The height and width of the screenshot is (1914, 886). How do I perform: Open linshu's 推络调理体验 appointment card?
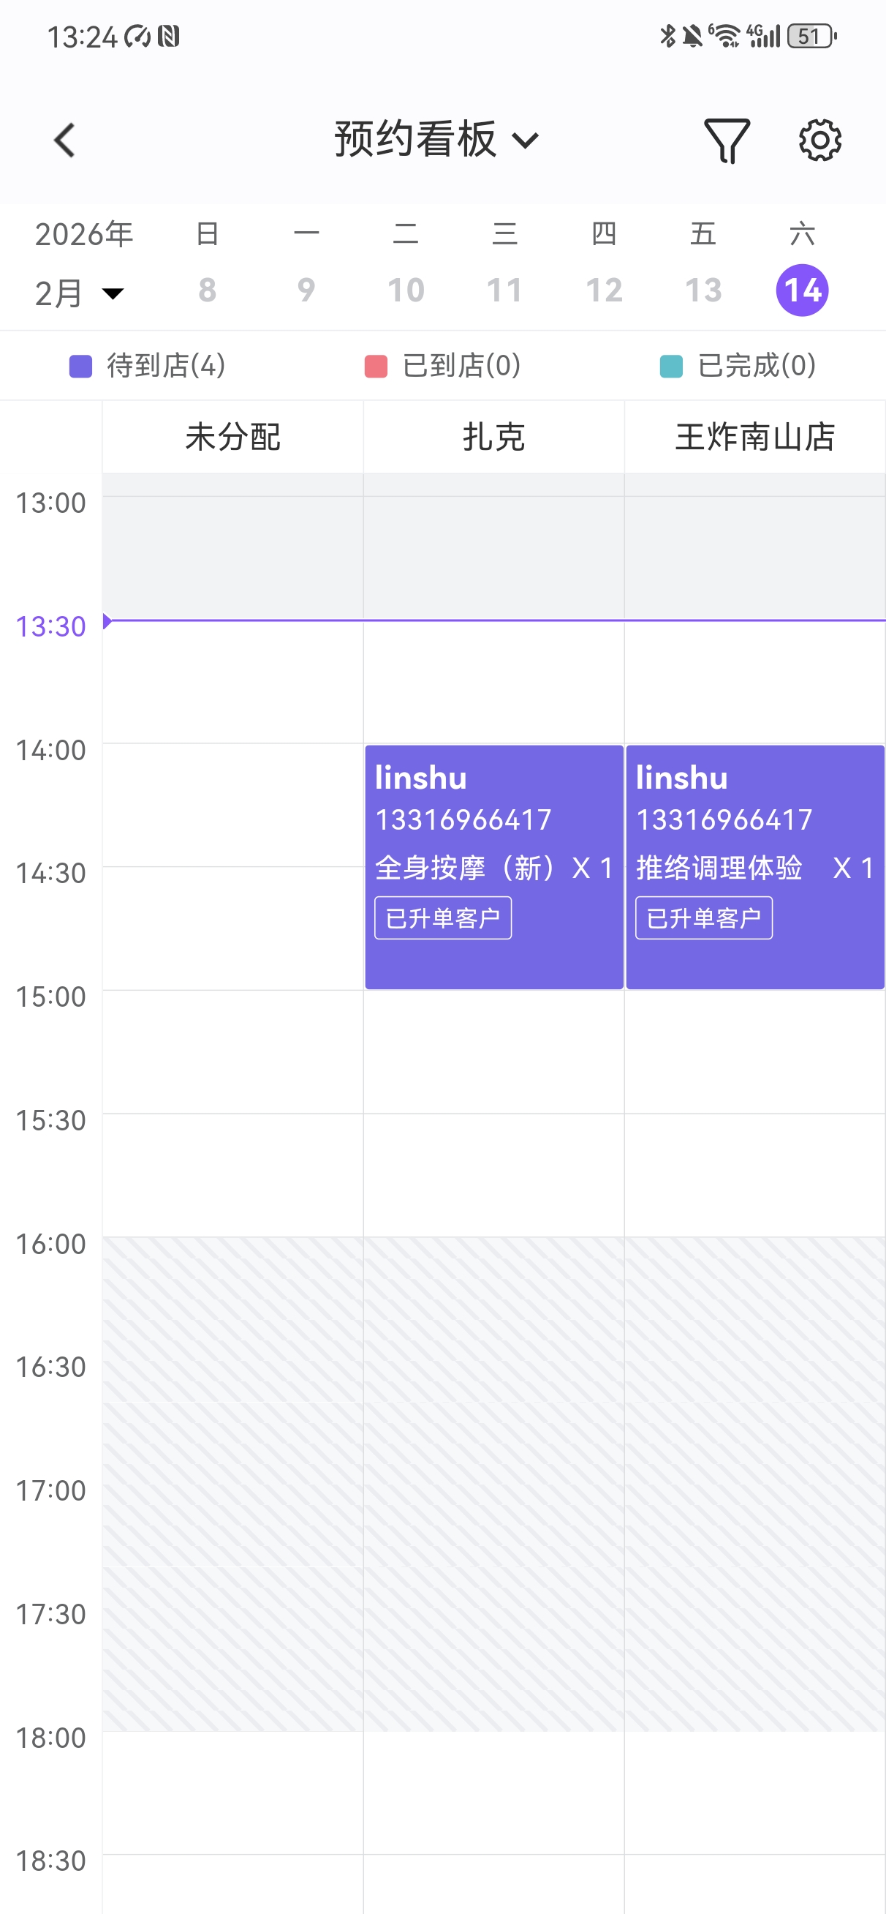[754, 866]
